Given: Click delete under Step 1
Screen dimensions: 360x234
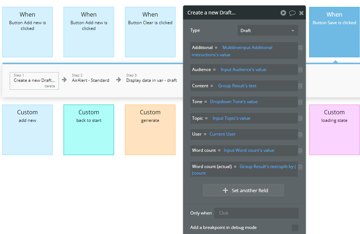Looking at the screenshot, I should [x=50, y=86].
